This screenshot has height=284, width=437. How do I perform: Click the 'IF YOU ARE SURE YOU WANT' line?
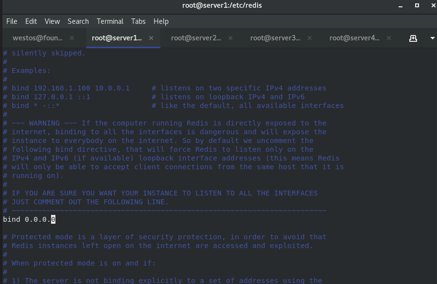(160, 193)
